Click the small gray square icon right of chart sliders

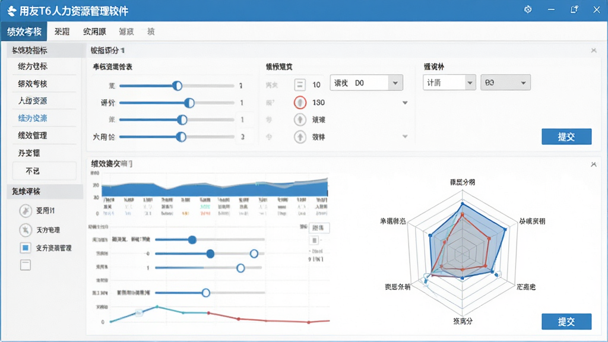[314, 240]
